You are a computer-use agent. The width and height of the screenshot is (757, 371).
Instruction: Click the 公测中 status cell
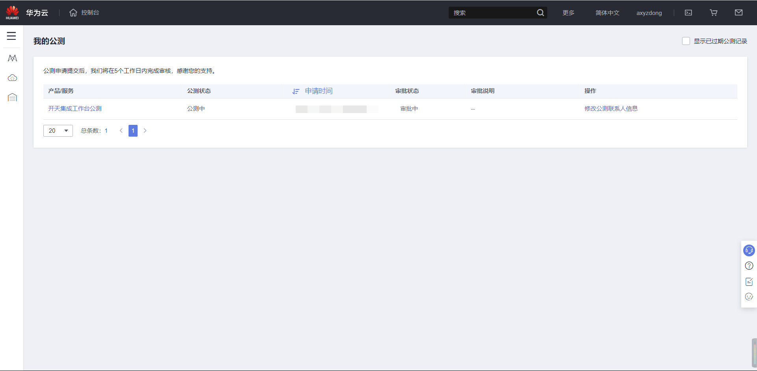[196, 108]
